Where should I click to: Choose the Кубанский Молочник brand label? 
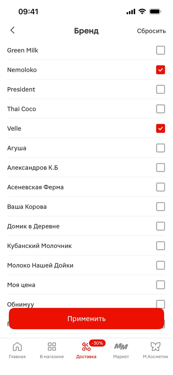tap(39, 246)
